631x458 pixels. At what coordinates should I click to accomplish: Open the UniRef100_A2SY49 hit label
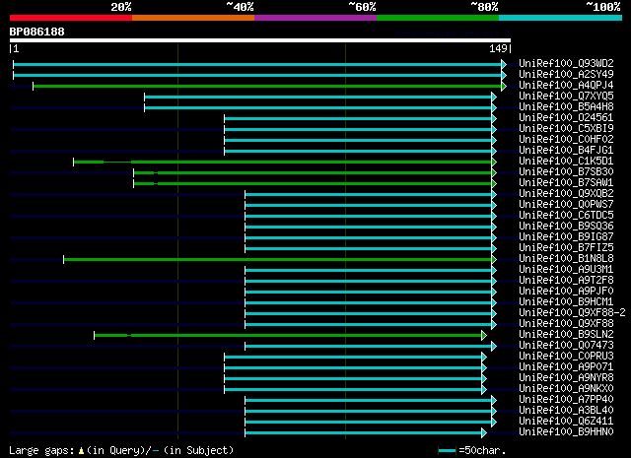click(566, 74)
